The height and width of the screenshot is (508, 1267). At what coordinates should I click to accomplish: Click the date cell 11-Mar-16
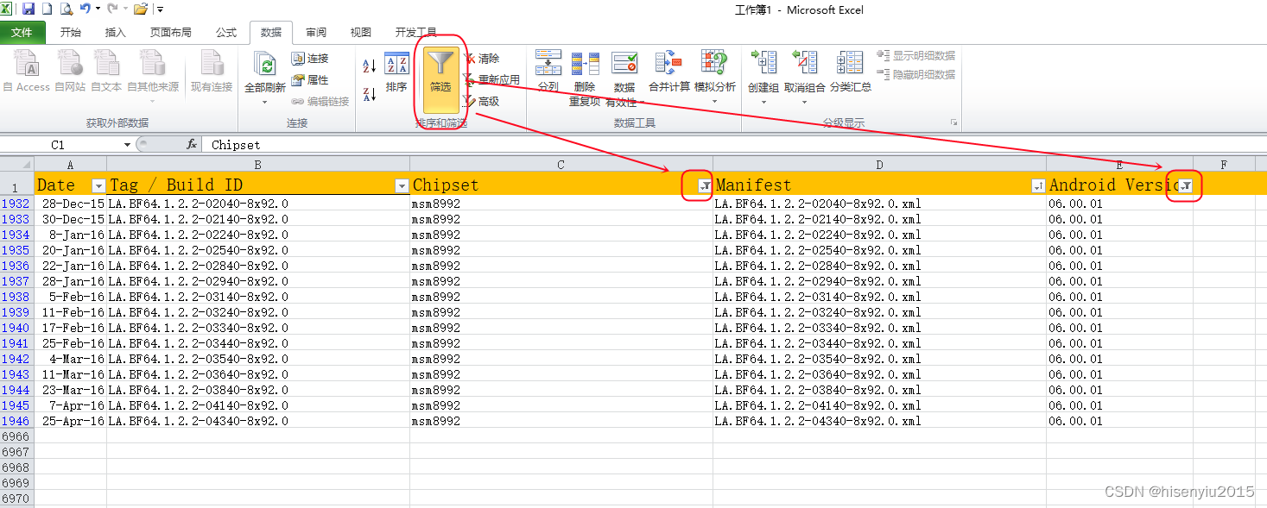70,374
